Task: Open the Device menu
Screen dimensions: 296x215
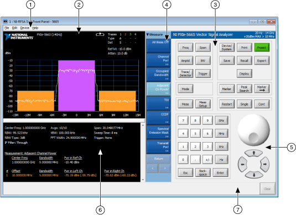Action: coord(25,28)
